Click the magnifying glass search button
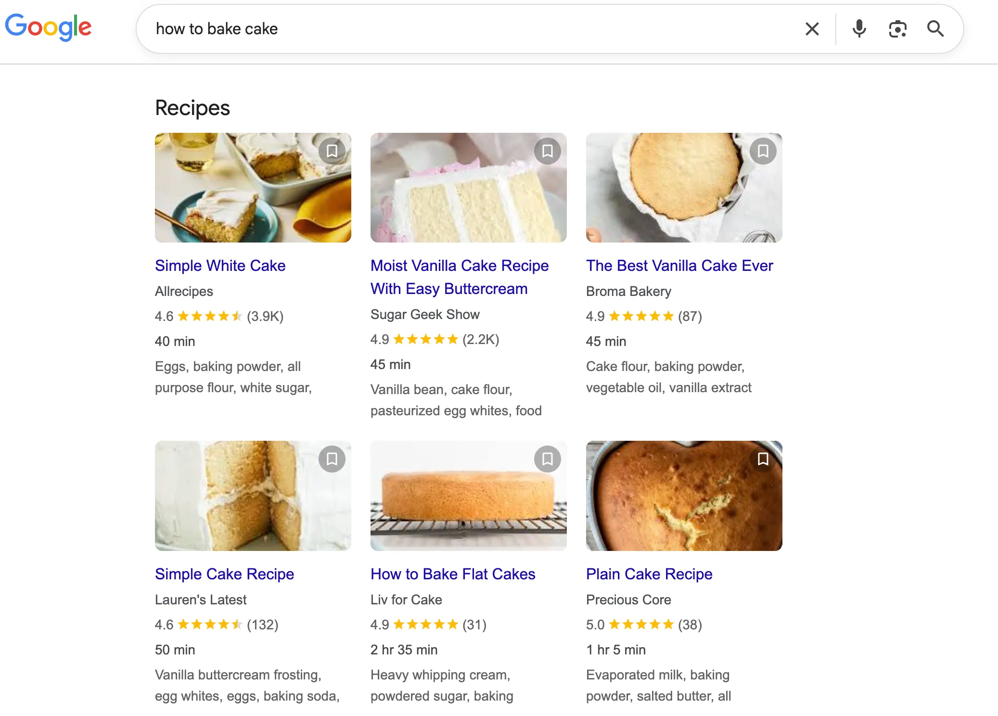The height and width of the screenshot is (716, 998). coord(935,29)
